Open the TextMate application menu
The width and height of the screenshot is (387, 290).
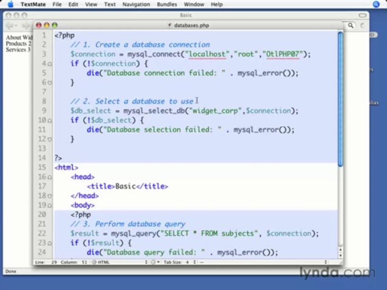pos(33,4)
